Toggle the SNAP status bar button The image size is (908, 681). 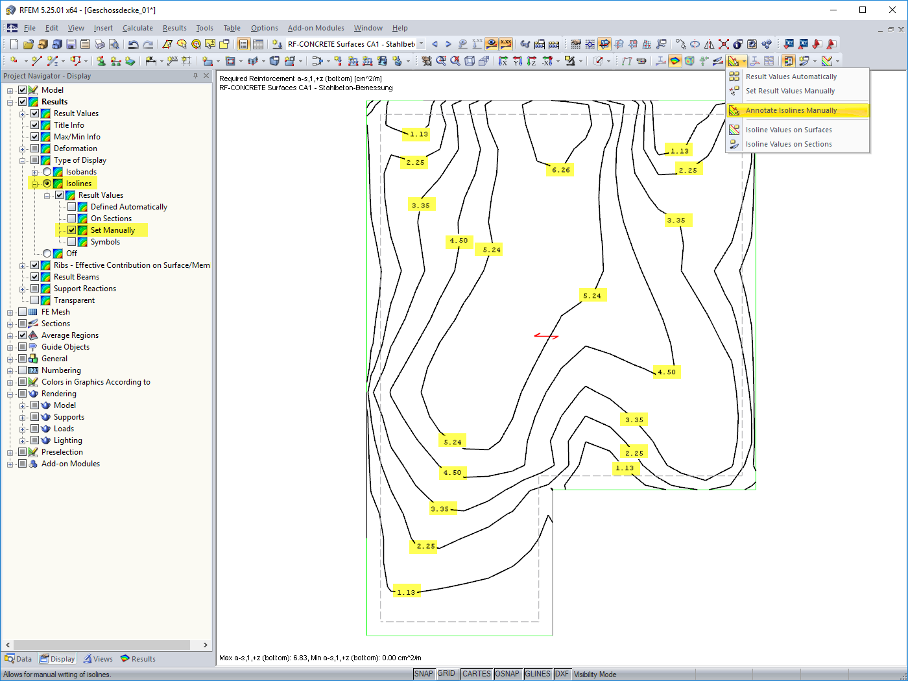click(x=424, y=674)
